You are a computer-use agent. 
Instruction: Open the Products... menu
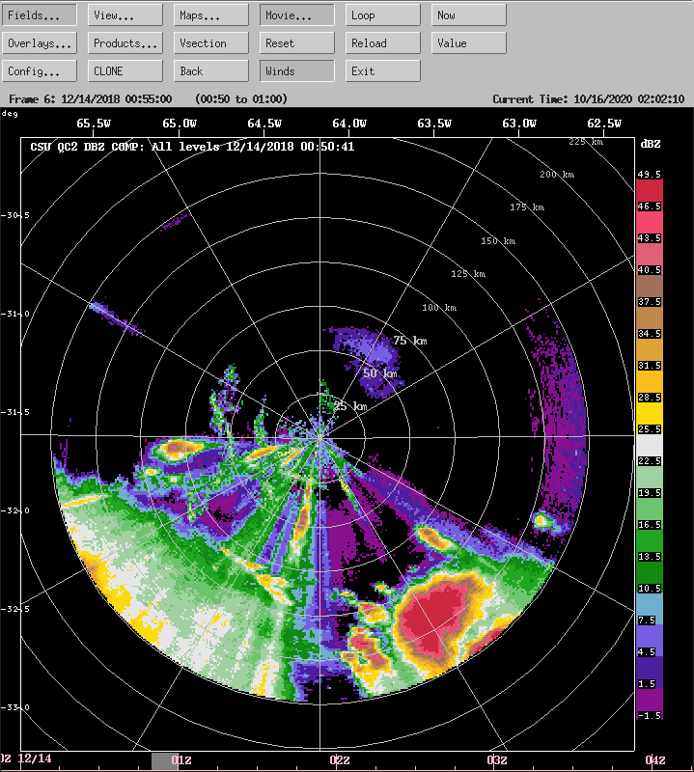(125, 43)
